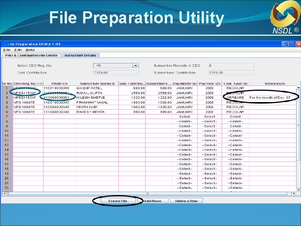301x226 pixels.
Task: Click Govt. contribution 1222.00 cell
Action: [132, 98]
